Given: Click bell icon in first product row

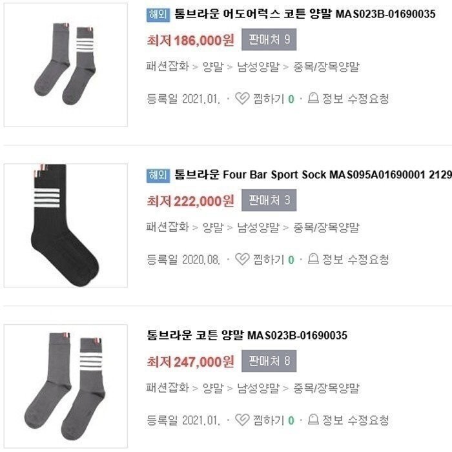Looking at the screenshot, I should (313, 98).
